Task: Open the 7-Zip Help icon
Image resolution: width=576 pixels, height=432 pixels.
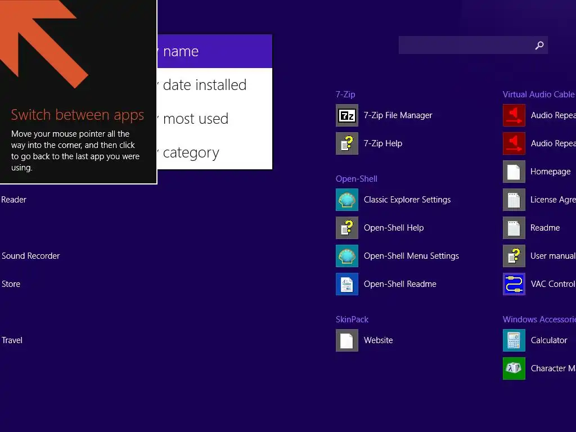Action: tap(346, 143)
